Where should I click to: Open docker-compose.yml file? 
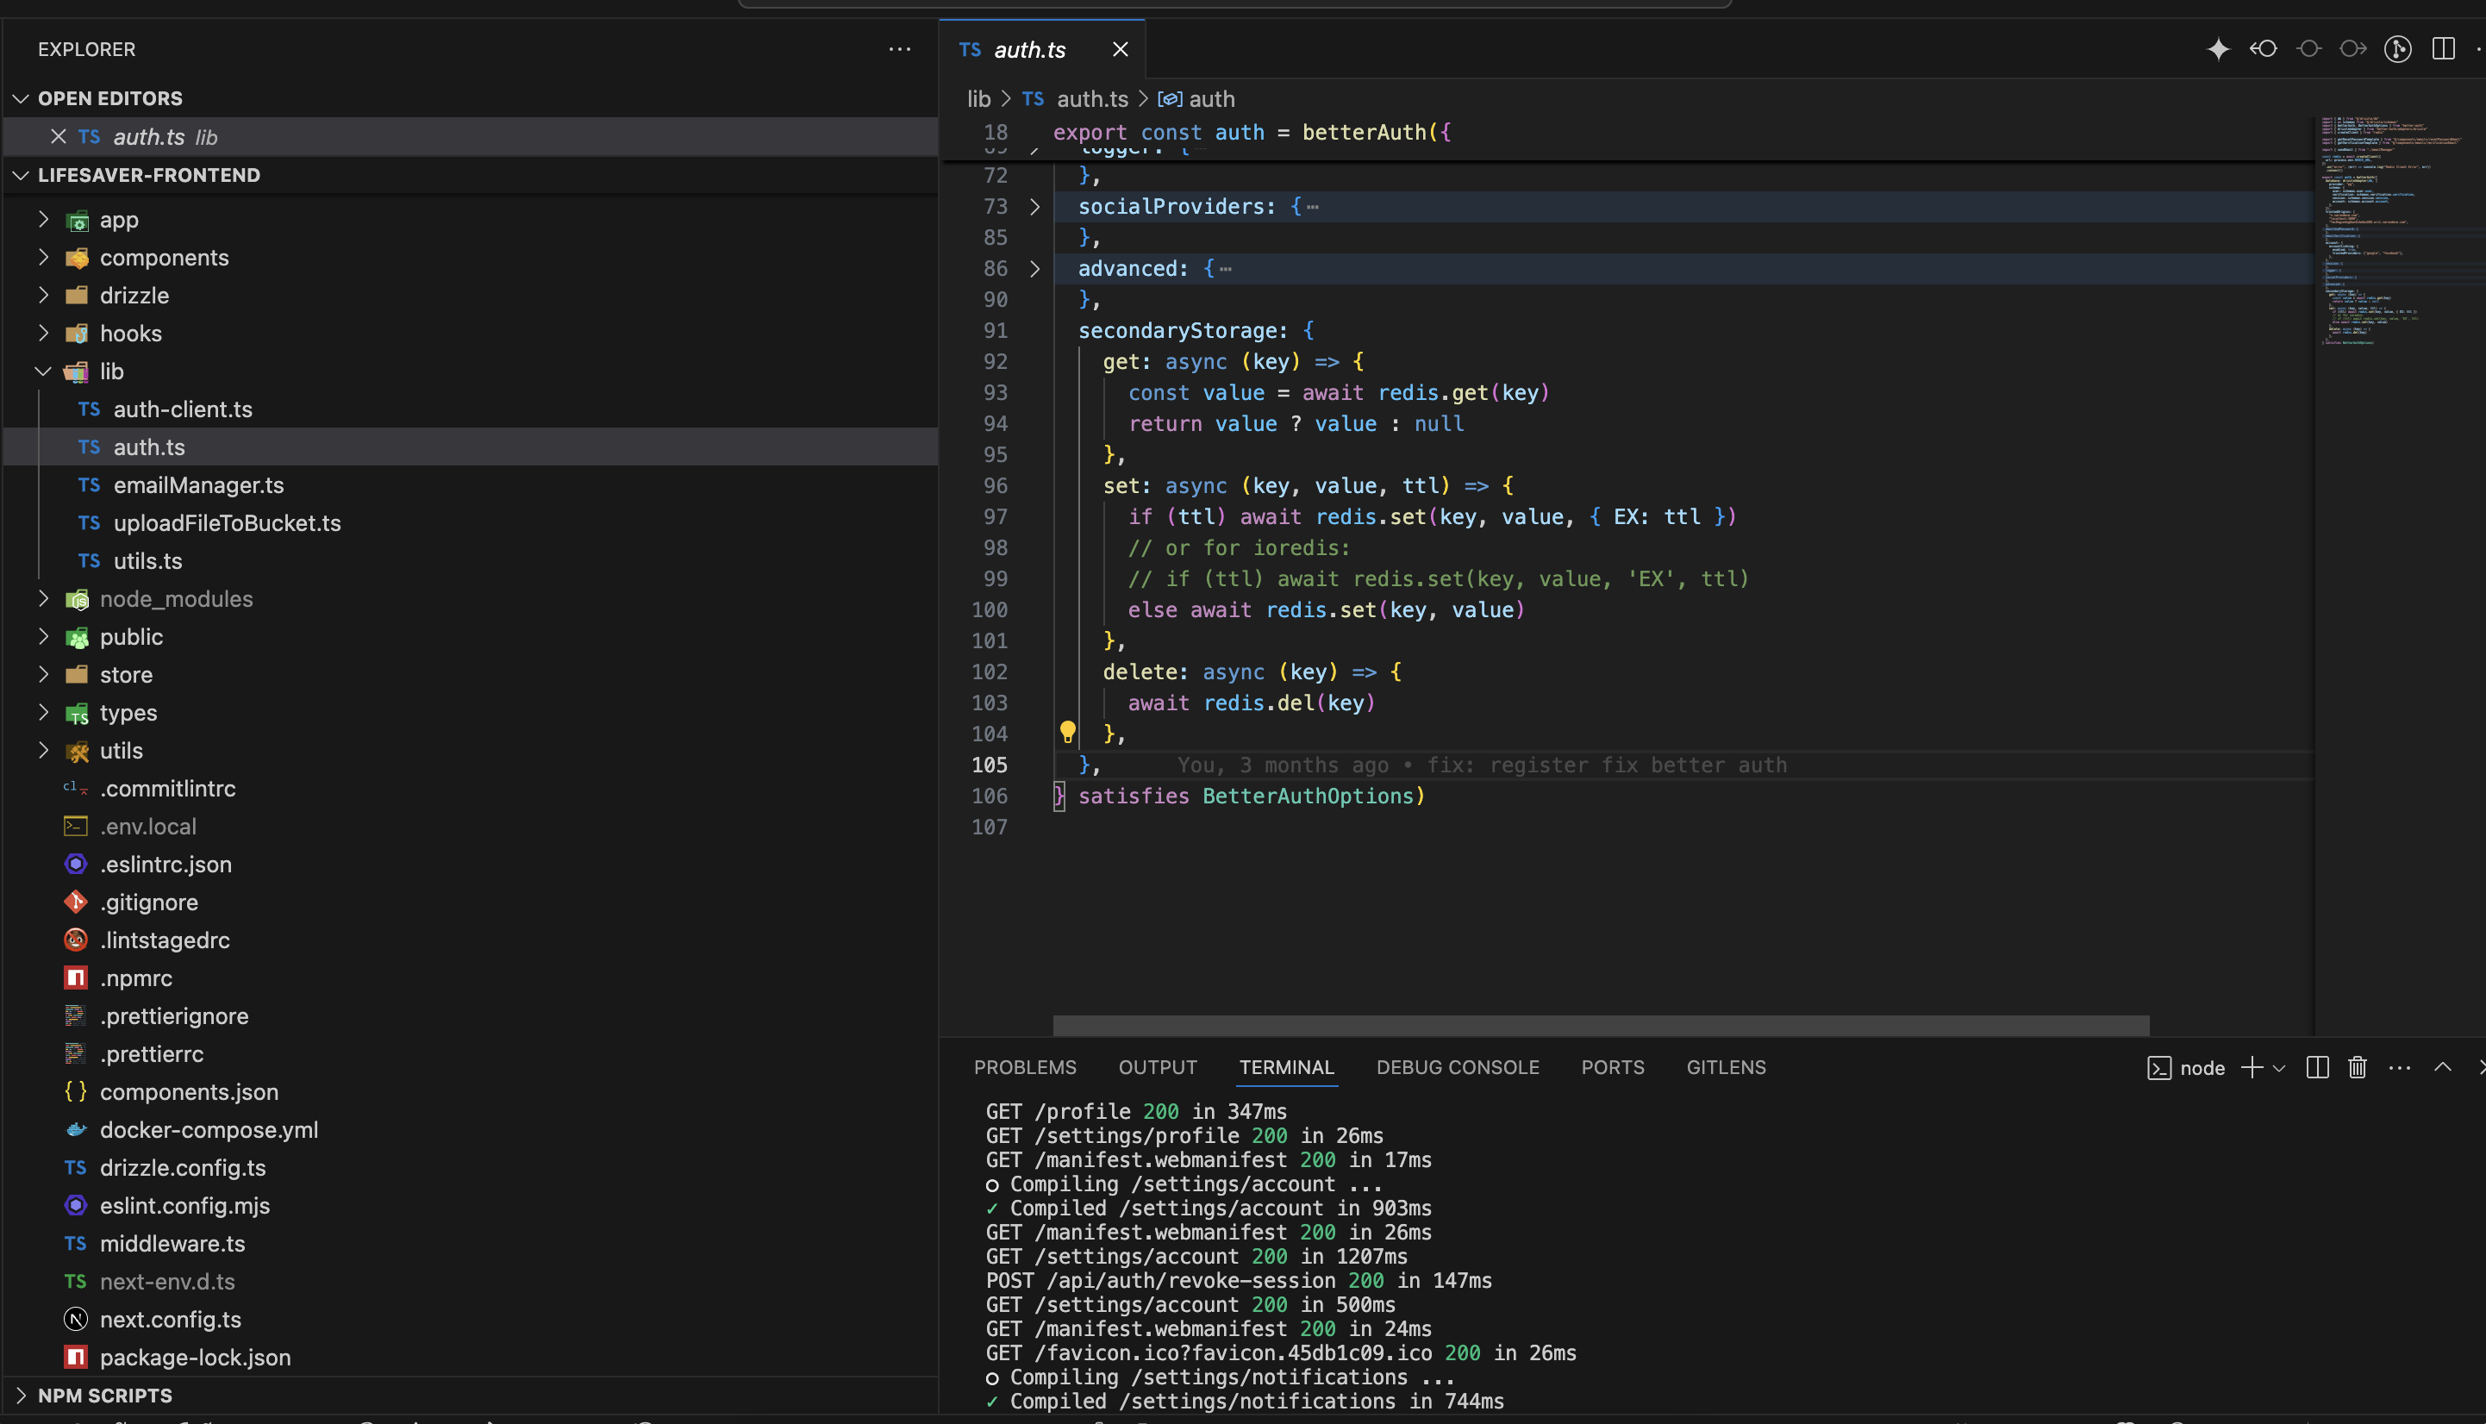point(470,1129)
